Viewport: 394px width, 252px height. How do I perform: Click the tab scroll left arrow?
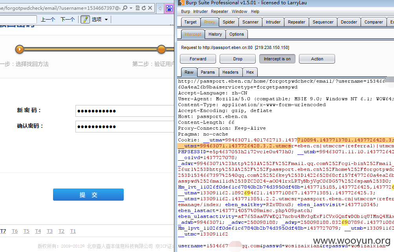coord(160,9)
